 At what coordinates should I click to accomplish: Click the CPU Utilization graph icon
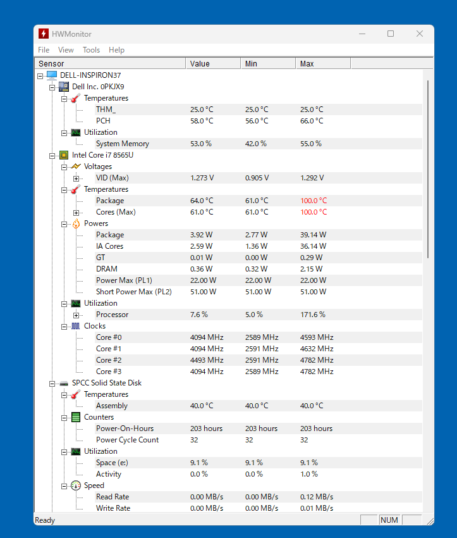[76, 303]
